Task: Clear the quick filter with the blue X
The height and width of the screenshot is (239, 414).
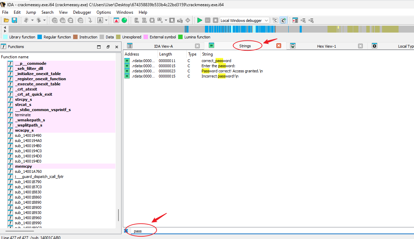Action: point(126,231)
